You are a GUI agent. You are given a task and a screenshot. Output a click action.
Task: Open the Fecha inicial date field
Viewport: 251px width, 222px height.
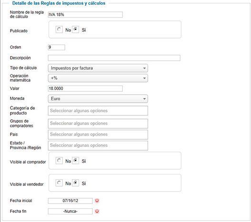click(70, 201)
